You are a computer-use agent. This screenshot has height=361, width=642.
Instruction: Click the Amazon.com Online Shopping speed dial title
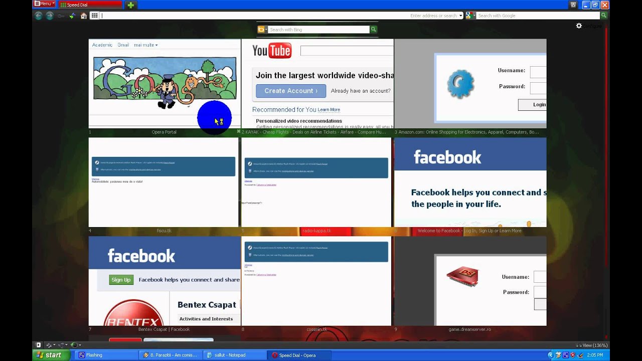click(468, 132)
